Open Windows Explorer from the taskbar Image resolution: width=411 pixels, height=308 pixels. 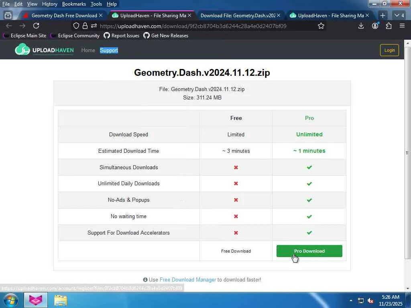61,300
